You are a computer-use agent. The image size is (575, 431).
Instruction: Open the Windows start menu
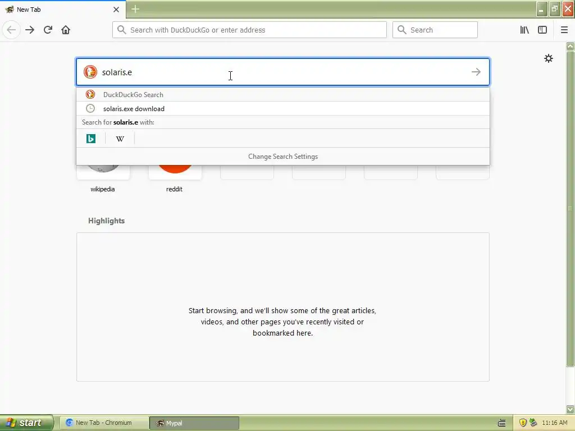[x=27, y=423]
